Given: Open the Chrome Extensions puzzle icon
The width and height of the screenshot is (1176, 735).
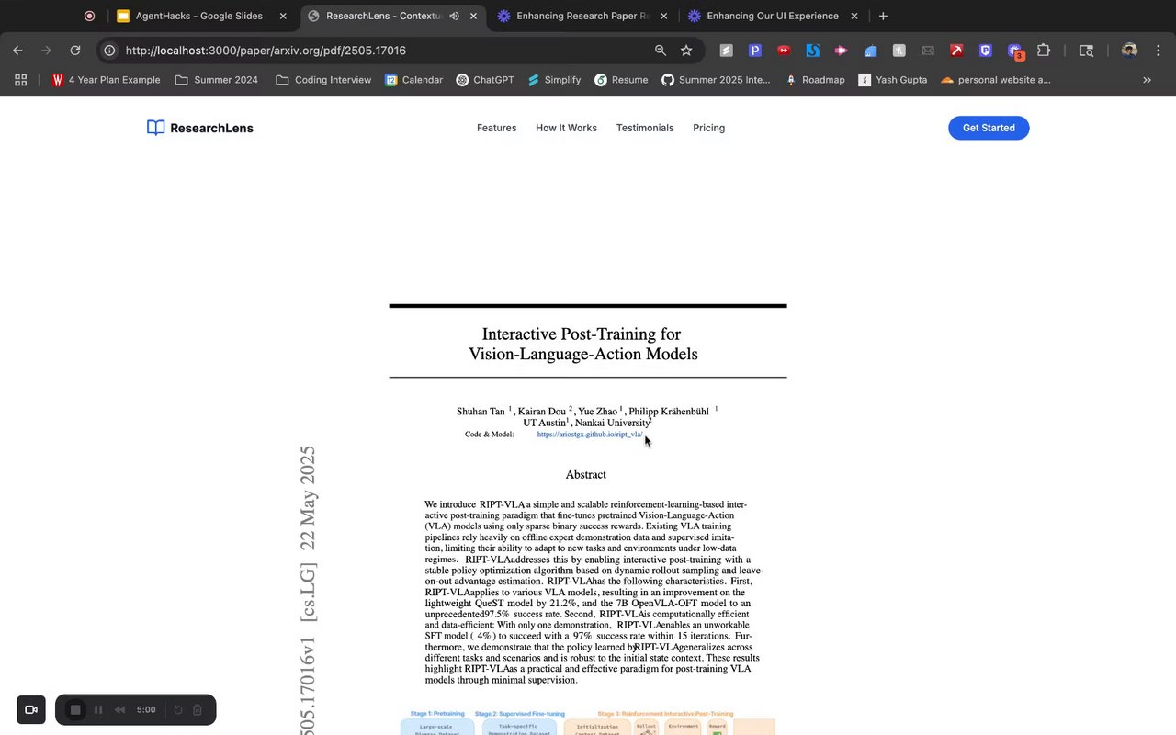Looking at the screenshot, I should (x=1044, y=51).
